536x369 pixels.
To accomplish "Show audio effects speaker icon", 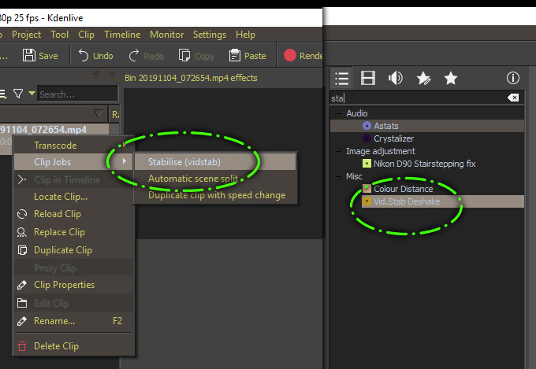I will 396,78.
